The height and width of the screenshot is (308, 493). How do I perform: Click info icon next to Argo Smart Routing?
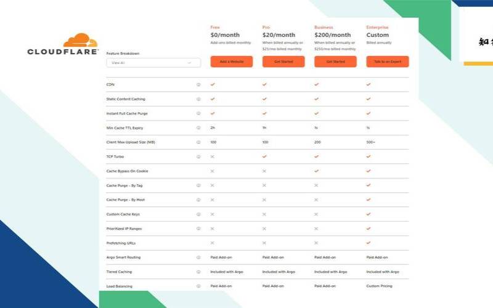[198, 257]
